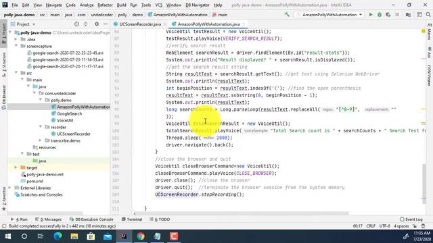Viewport: 433px width, 243px height.
Task: Open the VCS menu
Action: pos(158,5)
